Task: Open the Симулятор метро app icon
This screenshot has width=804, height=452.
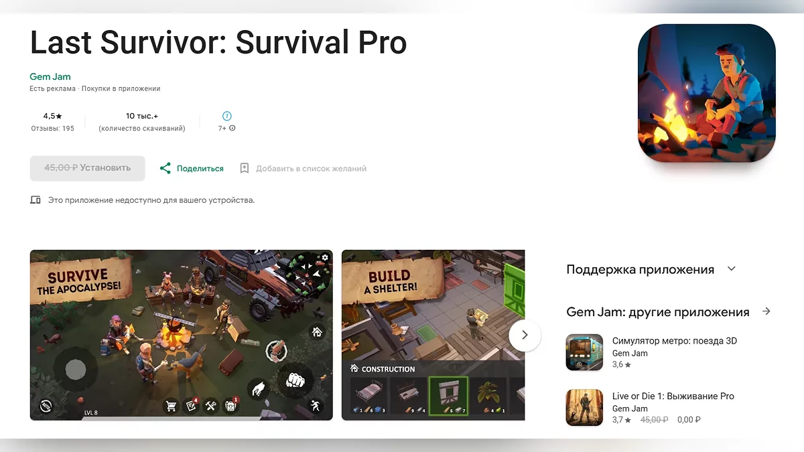Action: coord(584,352)
